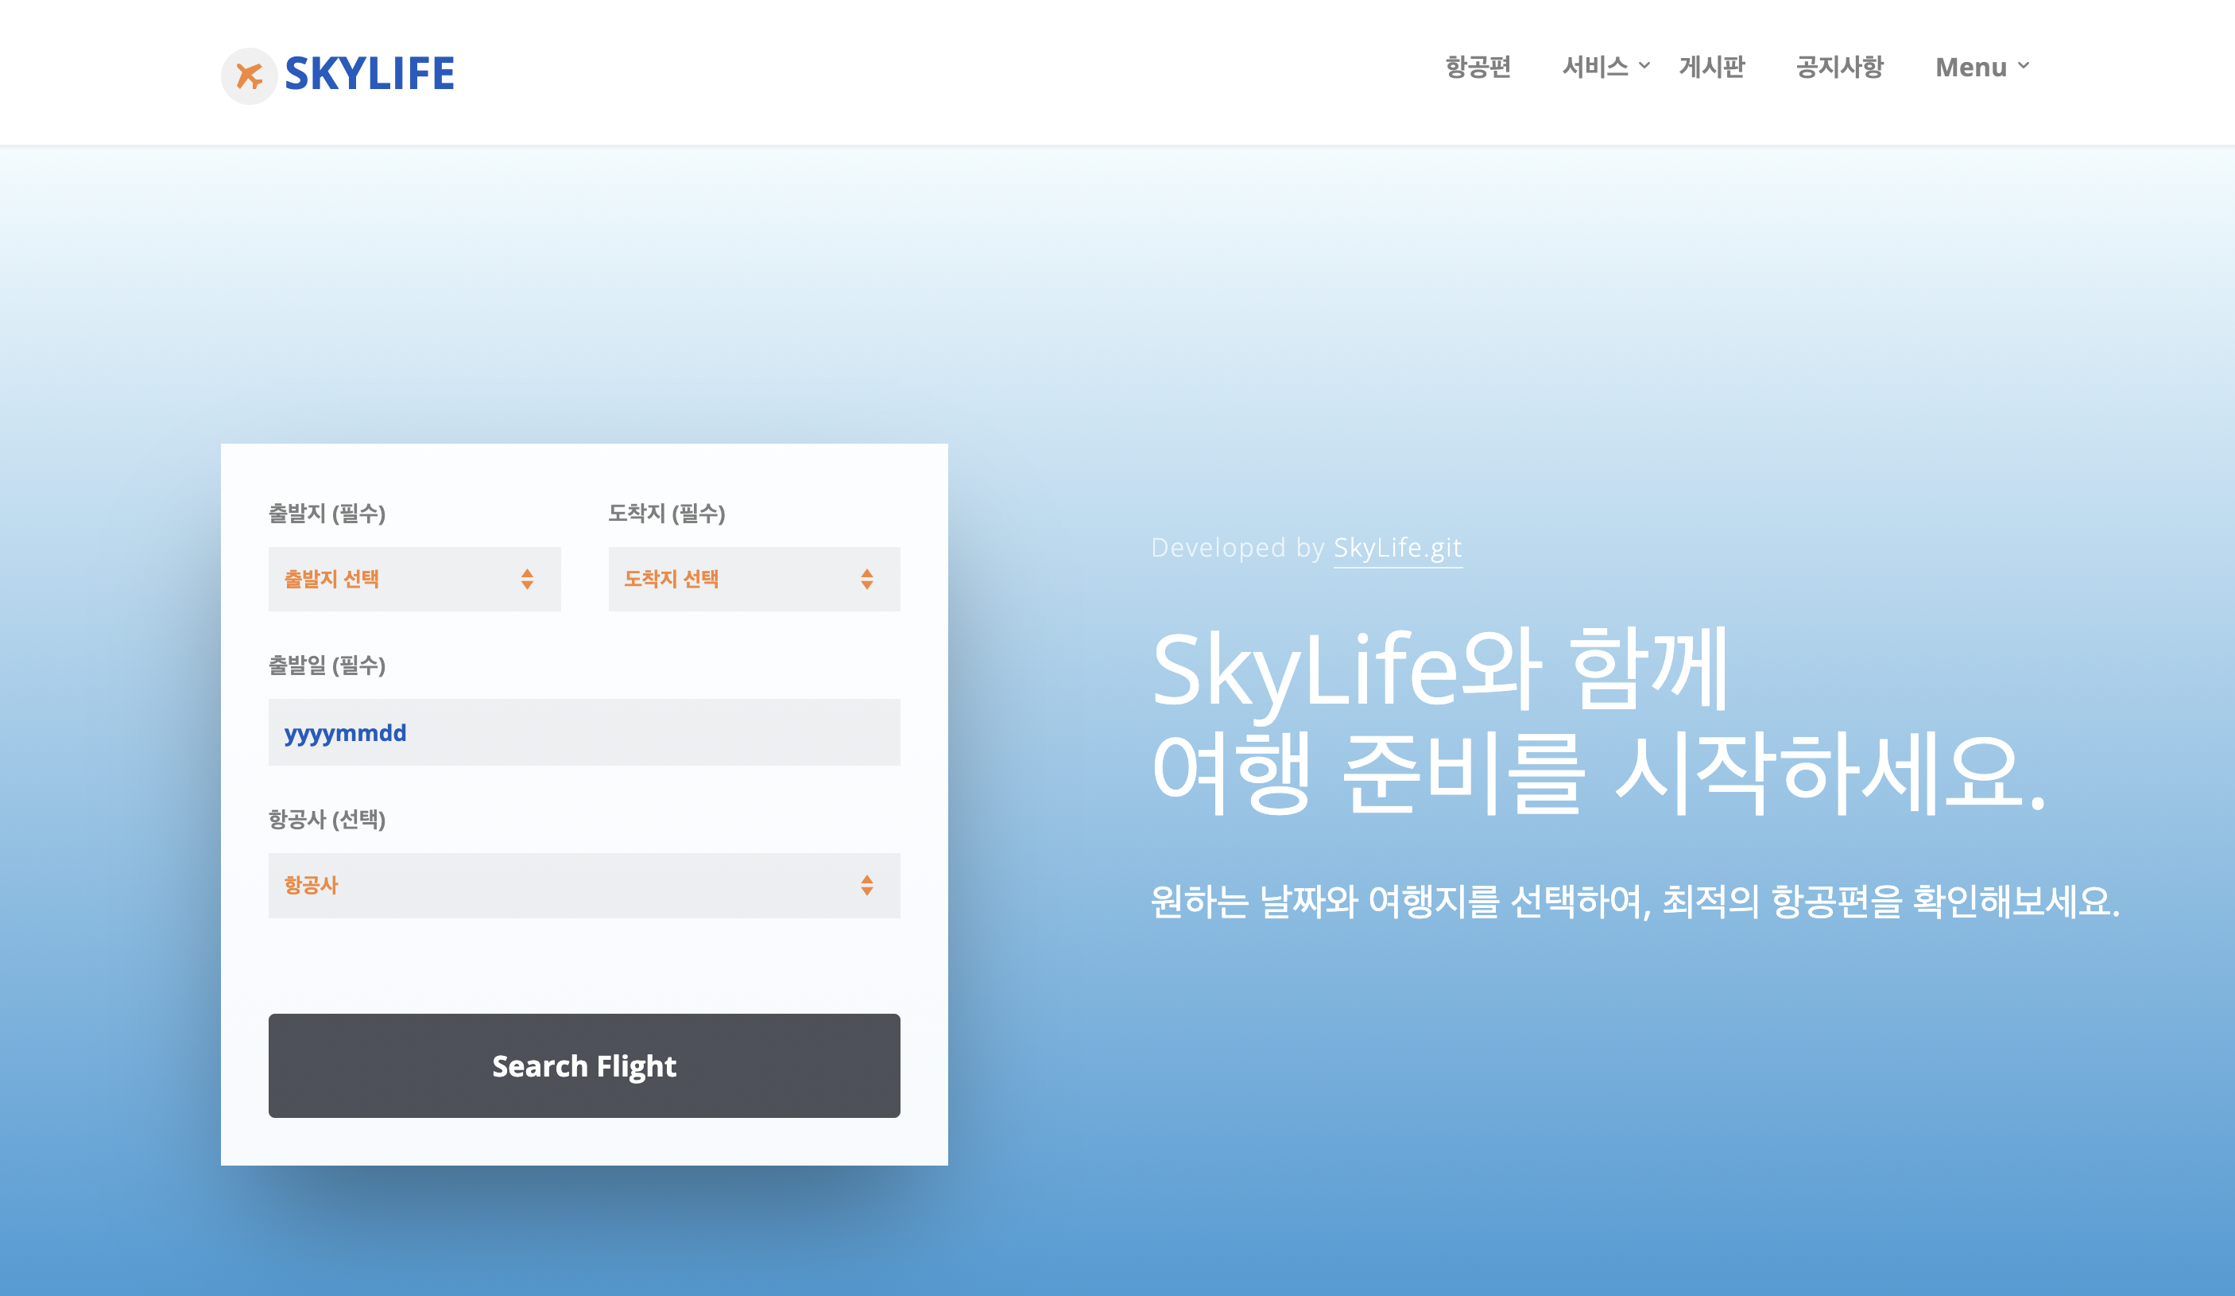Click the 항공사 (선택) label
Viewport: 2235px width, 1296px height.
[327, 819]
